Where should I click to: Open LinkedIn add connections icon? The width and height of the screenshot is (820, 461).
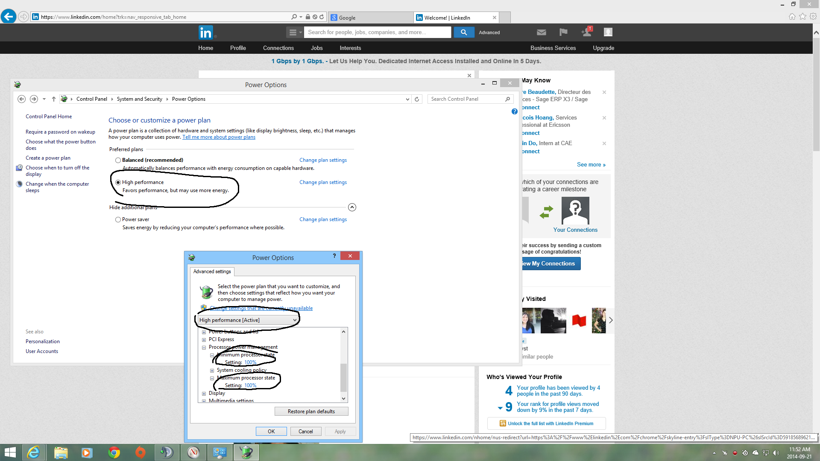click(586, 32)
